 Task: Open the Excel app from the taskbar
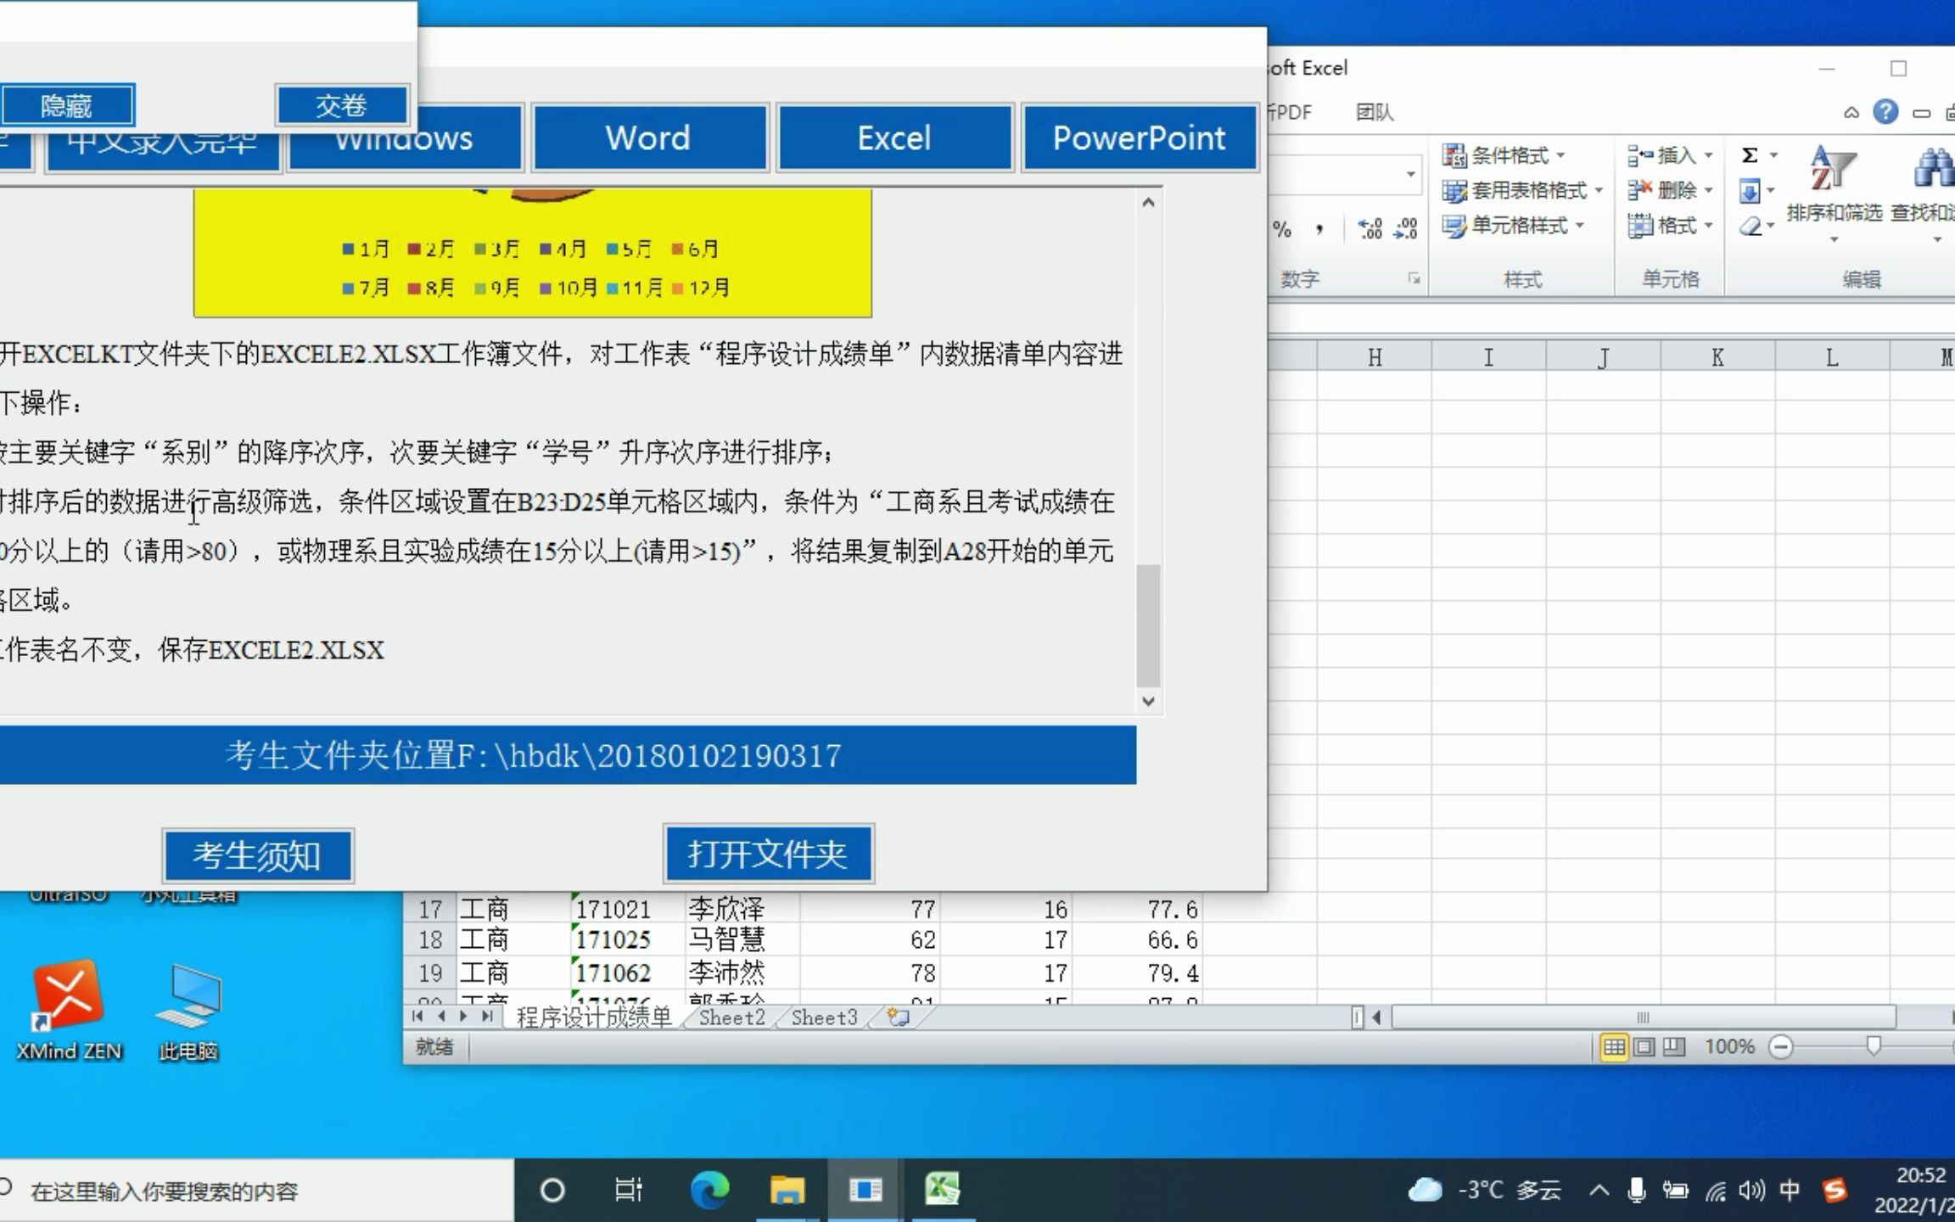942,1189
